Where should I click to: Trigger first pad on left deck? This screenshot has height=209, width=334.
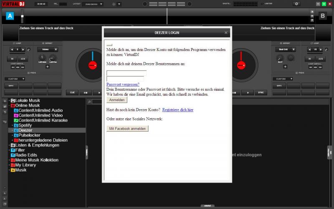(x=11, y=86)
